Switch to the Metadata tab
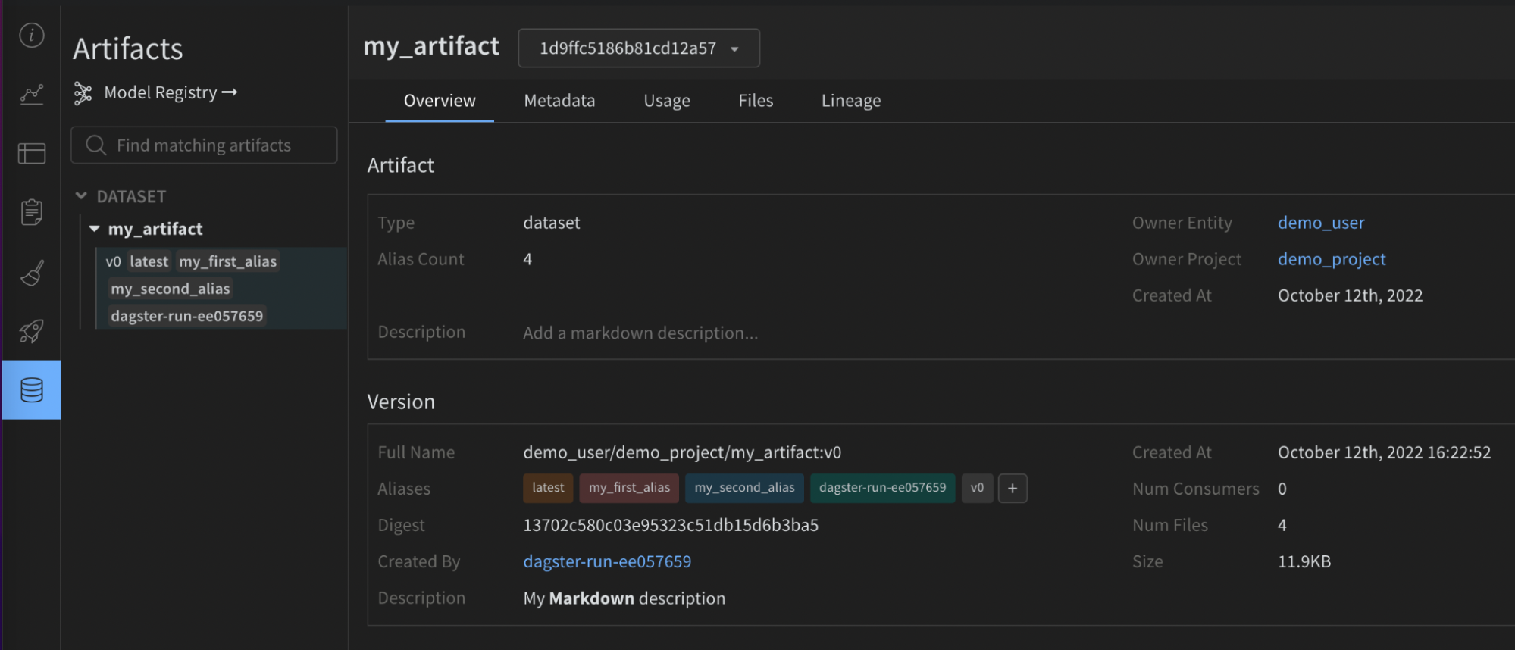This screenshot has height=650, width=1515. tap(559, 101)
